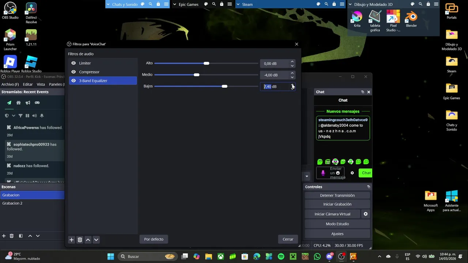Click the Bajos 7,40 dB input field

[x=275, y=87]
